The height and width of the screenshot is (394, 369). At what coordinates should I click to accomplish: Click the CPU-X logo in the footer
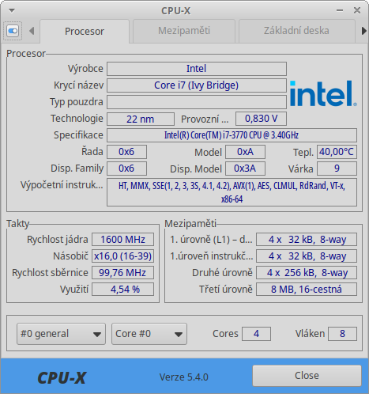click(x=62, y=377)
